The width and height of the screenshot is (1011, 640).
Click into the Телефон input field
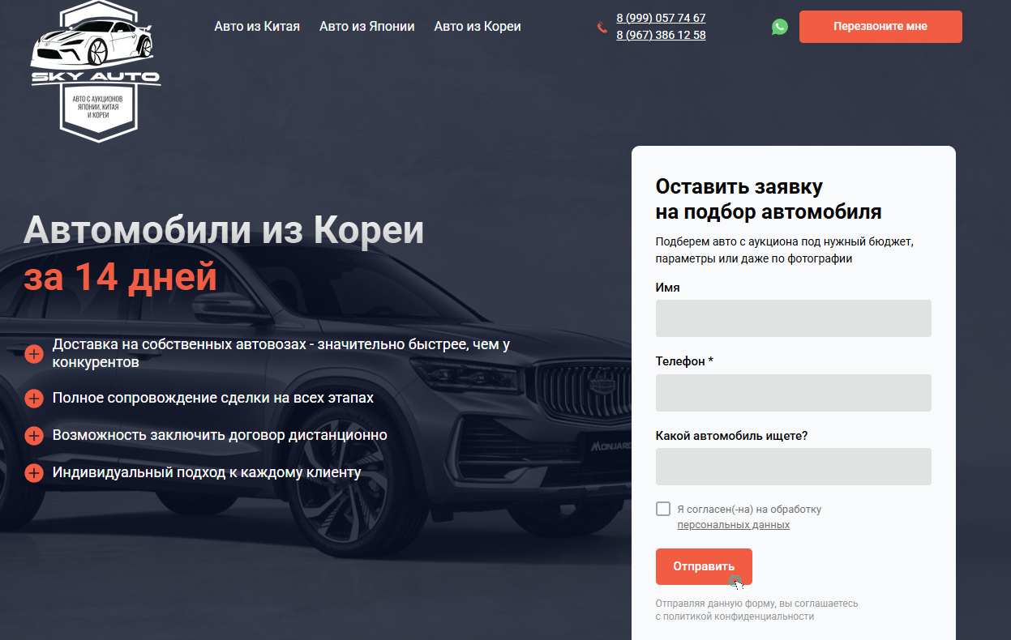pos(793,393)
